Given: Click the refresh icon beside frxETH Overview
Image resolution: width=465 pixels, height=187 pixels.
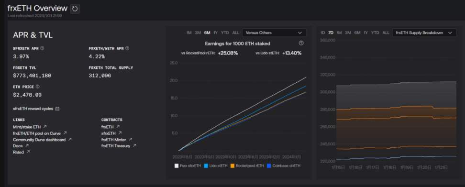Looking at the screenshot, I should (75, 9).
